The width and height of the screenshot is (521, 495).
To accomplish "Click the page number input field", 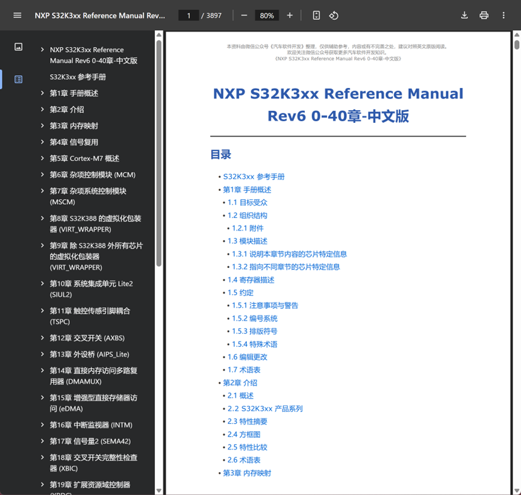I will tap(189, 15).
